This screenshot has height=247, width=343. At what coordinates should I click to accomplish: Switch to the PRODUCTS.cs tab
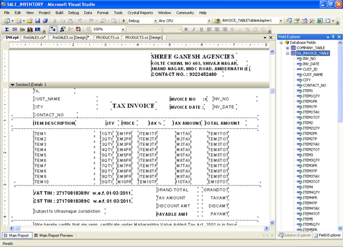click(x=108, y=38)
